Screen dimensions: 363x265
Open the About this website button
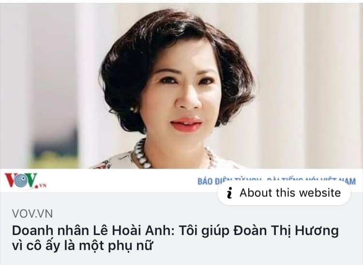pos(284,193)
